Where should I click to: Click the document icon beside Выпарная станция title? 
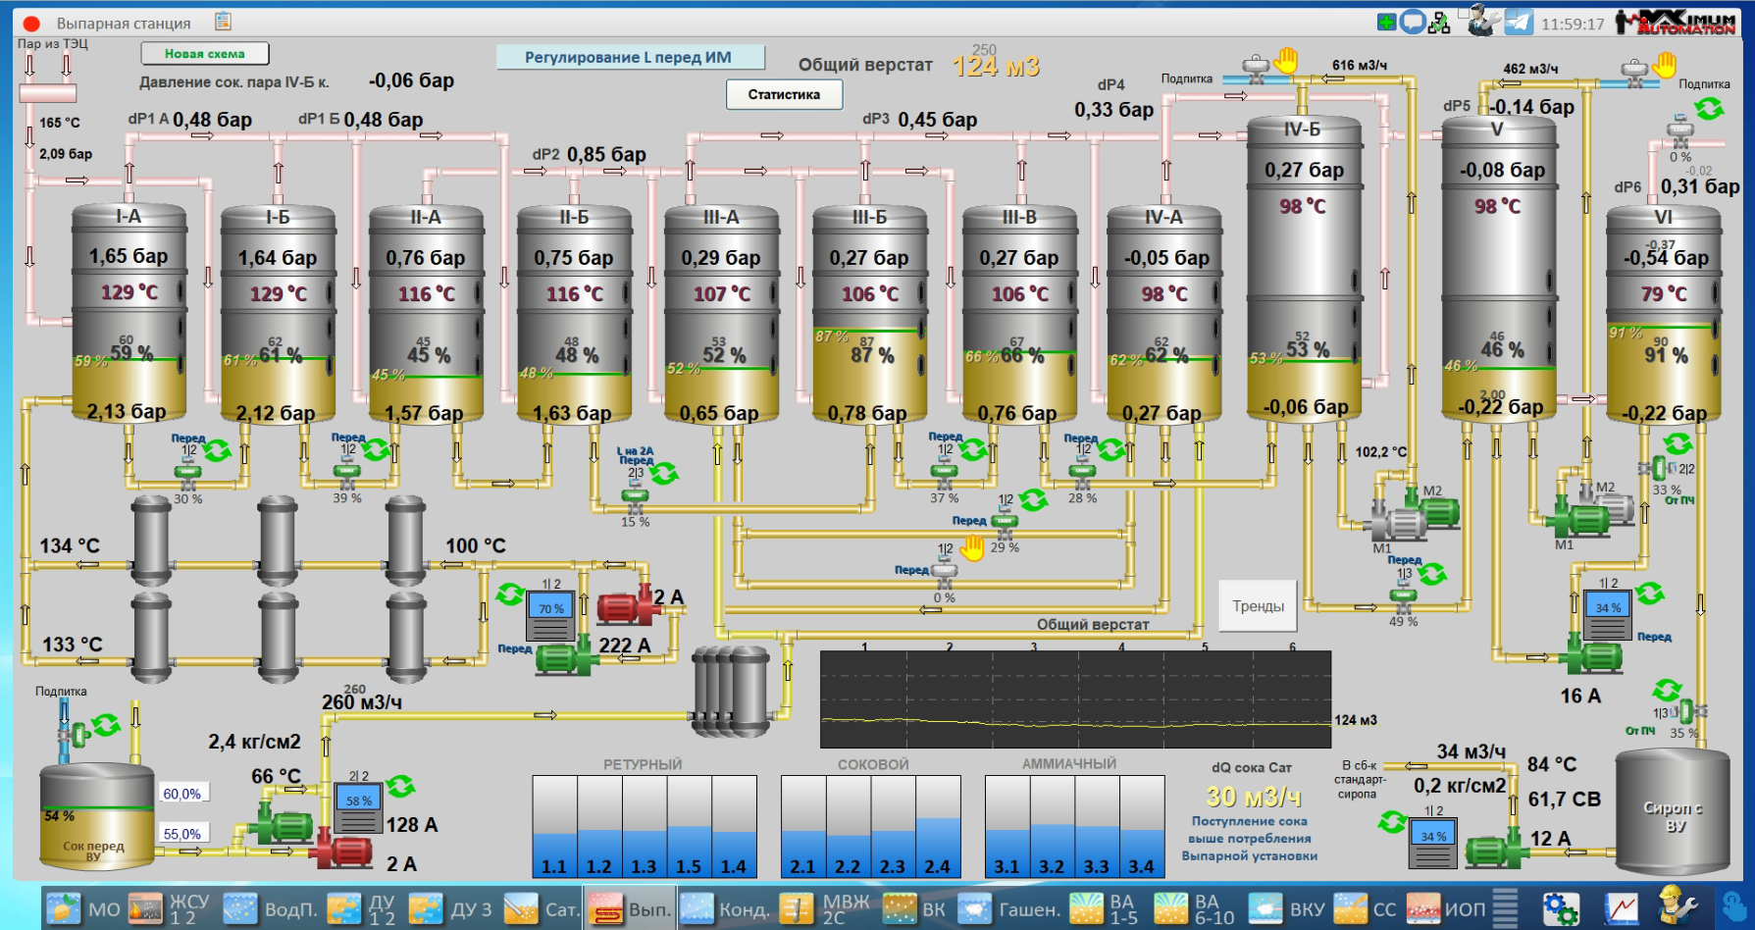224,21
